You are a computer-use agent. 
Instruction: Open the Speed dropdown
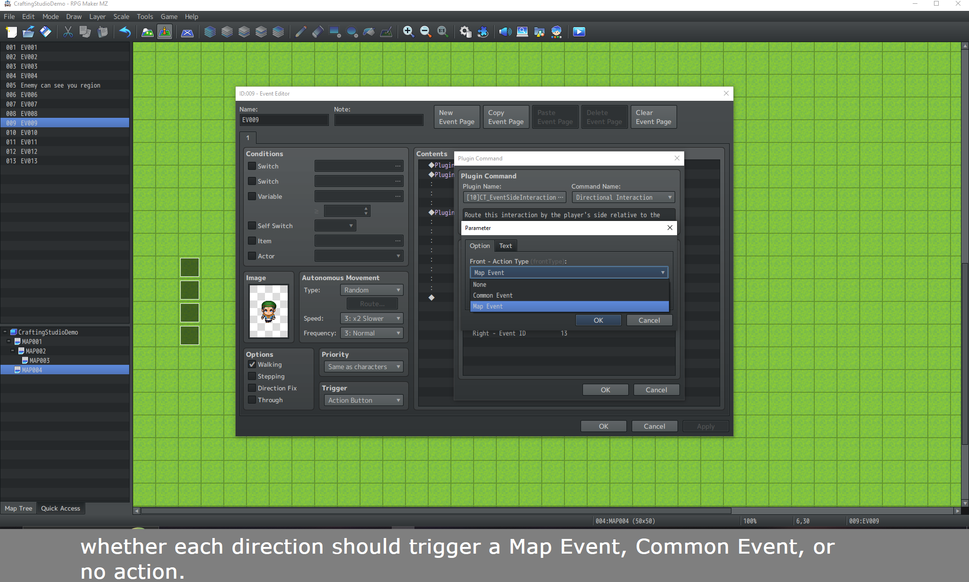click(372, 318)
